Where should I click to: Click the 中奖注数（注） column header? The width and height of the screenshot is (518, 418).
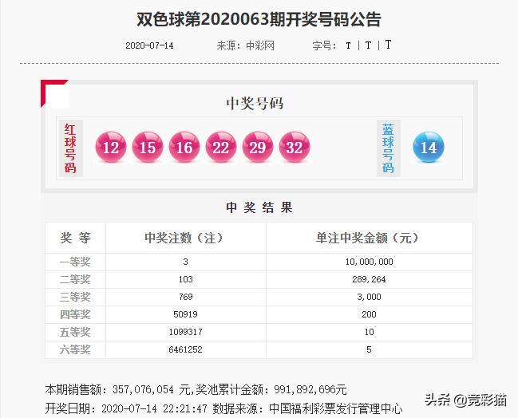[x=184, y=238]
